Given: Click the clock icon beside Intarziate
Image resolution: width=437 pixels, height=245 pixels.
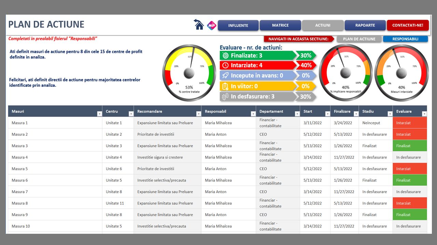Looking at the screenshot, I should [x=225, y=65].
